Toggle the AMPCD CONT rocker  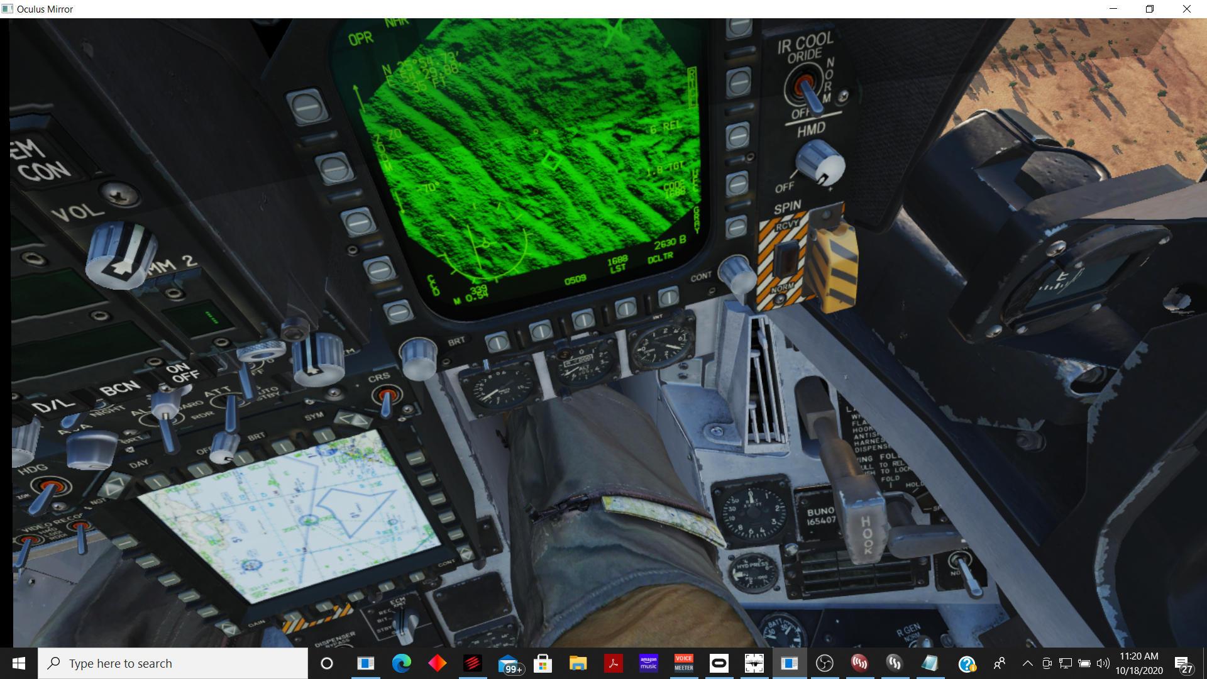click(x=466, y=553)
